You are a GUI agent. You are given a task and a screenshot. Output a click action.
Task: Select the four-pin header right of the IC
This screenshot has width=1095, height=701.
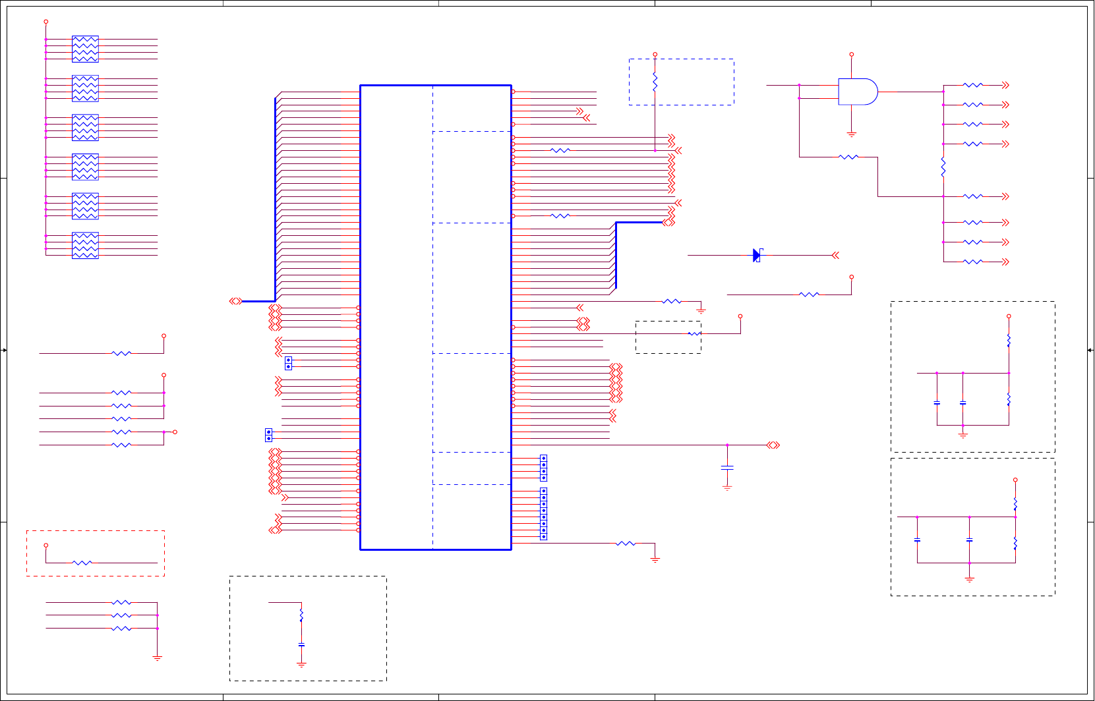pyautogui.click(x=544, y=468)
